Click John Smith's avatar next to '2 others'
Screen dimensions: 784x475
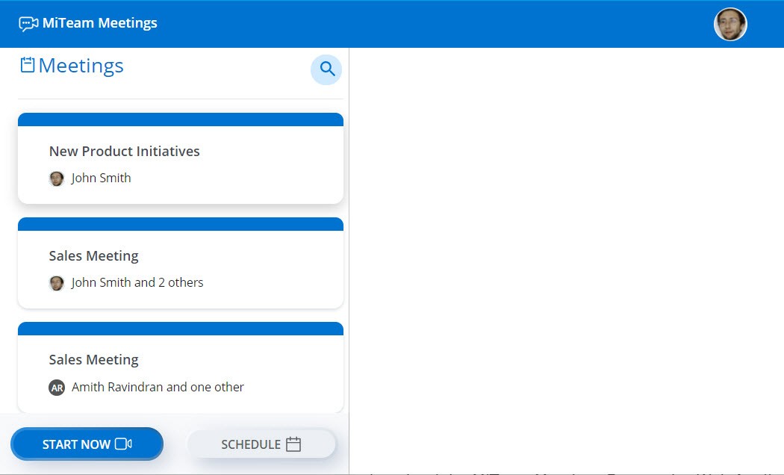[57, 283]
